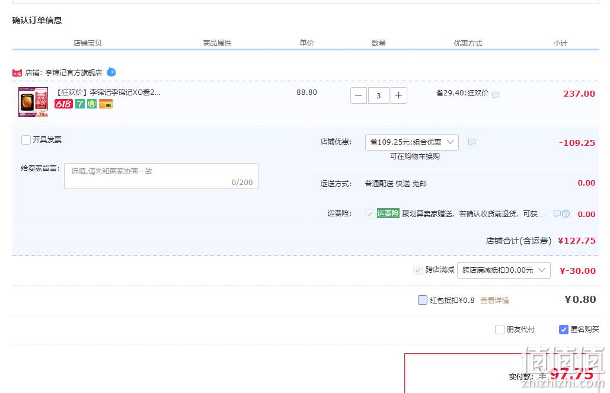Click the 给卖家留言 message text box
Screen dimensions: 610x393
[x=161, y=176]
